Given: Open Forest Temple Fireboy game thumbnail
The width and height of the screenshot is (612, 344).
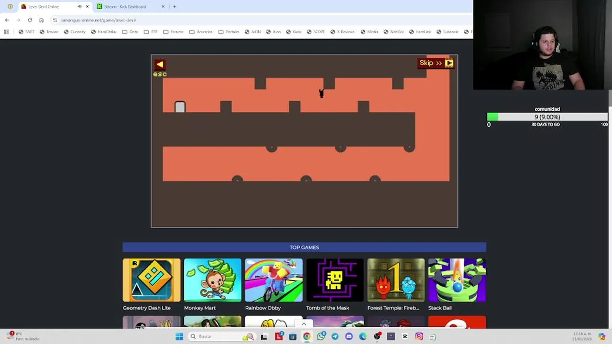Looking at the screenshot, I should tap(396, 280).
